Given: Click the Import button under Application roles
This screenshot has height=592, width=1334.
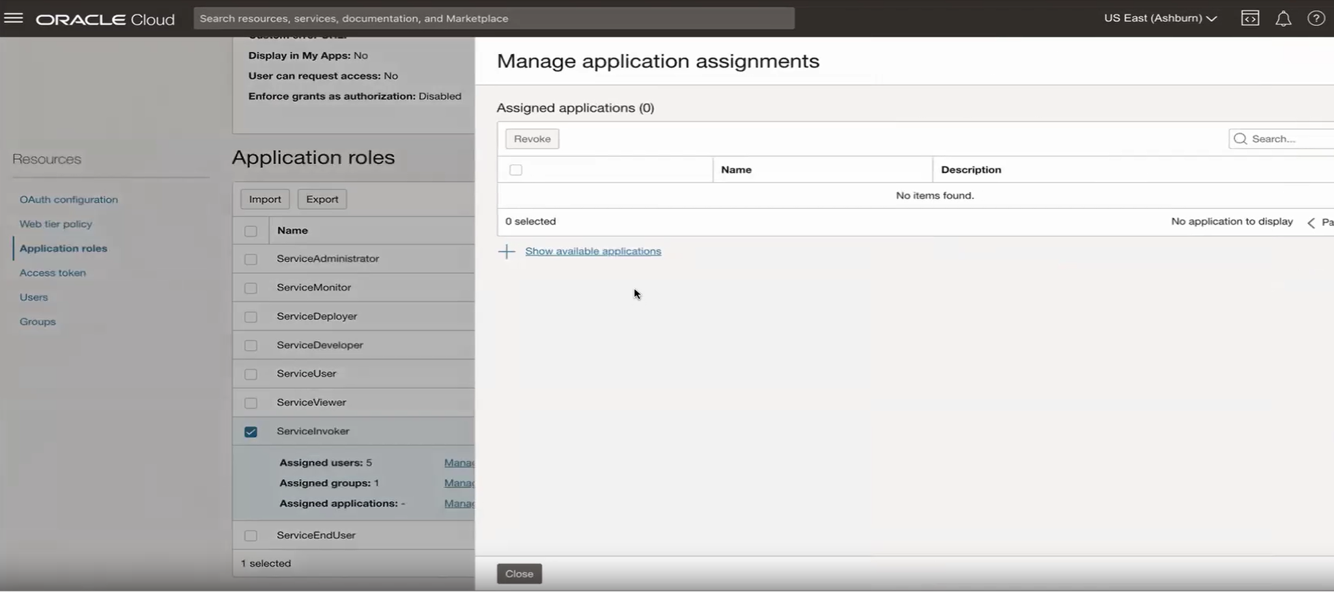Looking at the screenshot, I should pyautogui.click(x=264, y=198).
